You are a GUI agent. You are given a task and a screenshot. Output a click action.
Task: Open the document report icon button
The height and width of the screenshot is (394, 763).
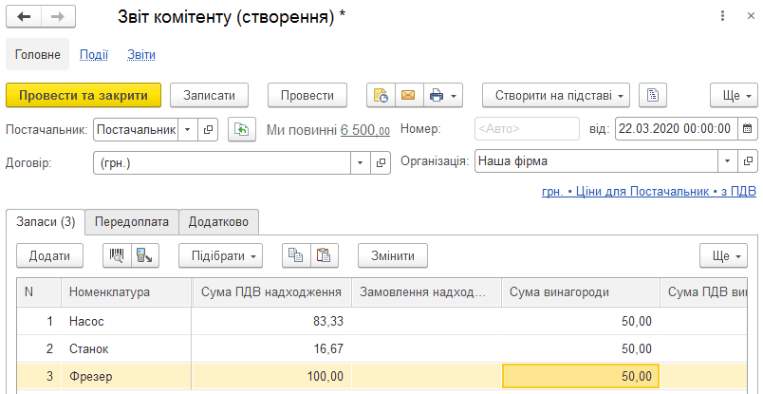pos(653,96)
